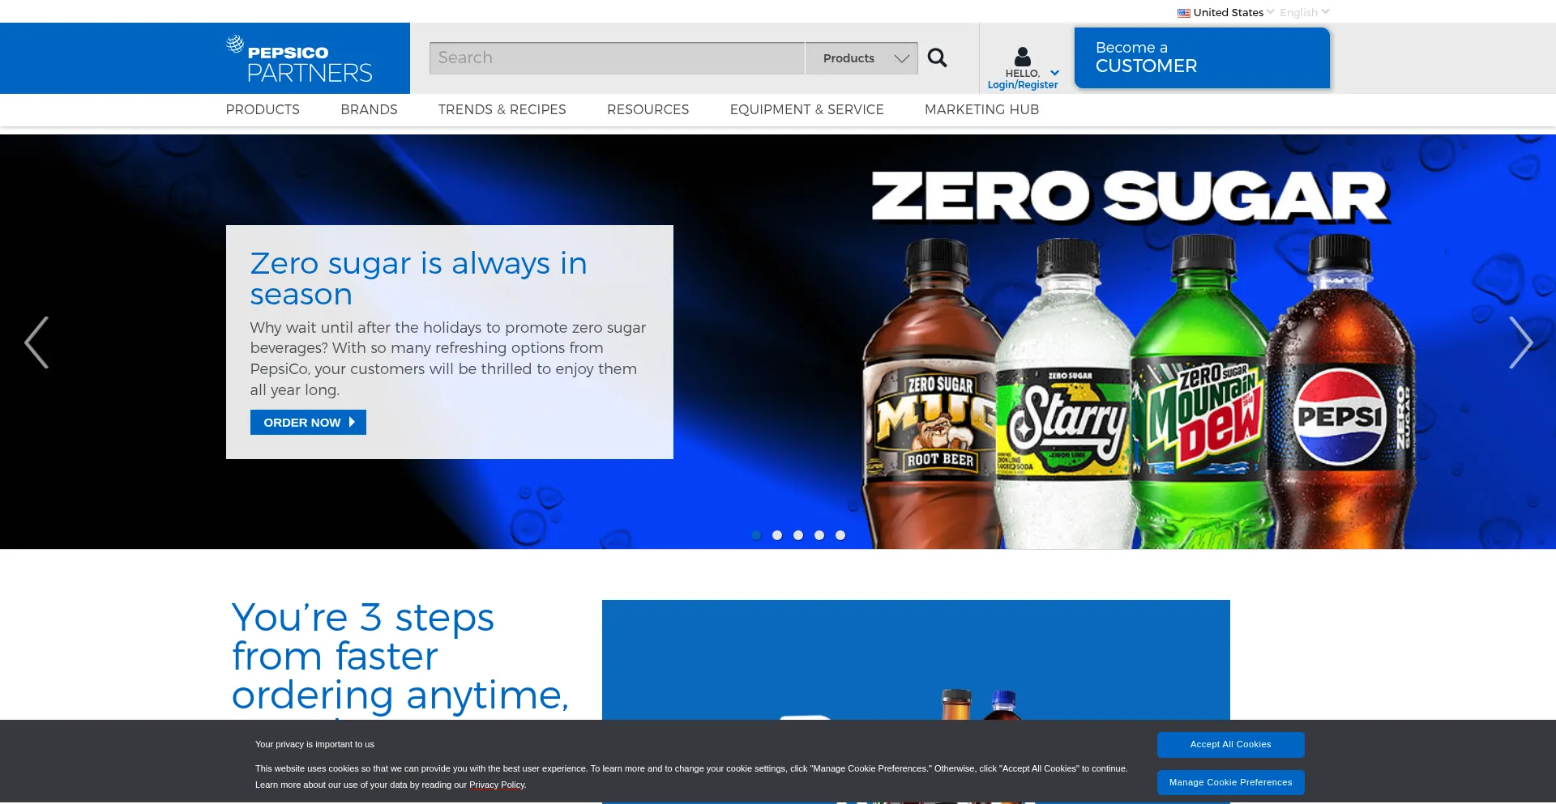Show previous carousel slide arrow

pyautogui.click(x=36, y=342)
